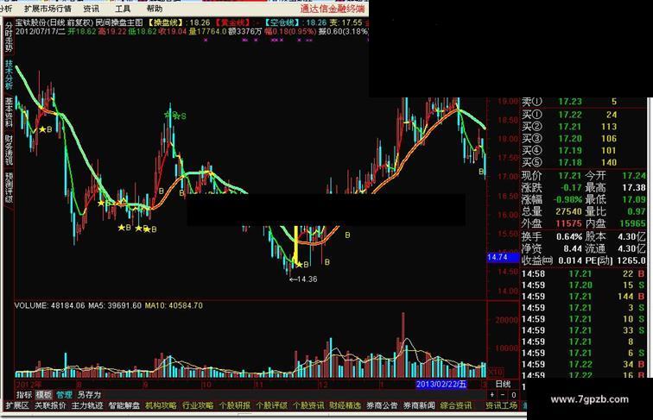Screen dimensions: 653x420
Task: Open the 财务透视 side tab
Action: pyautogui.click(x=9, y=149)
